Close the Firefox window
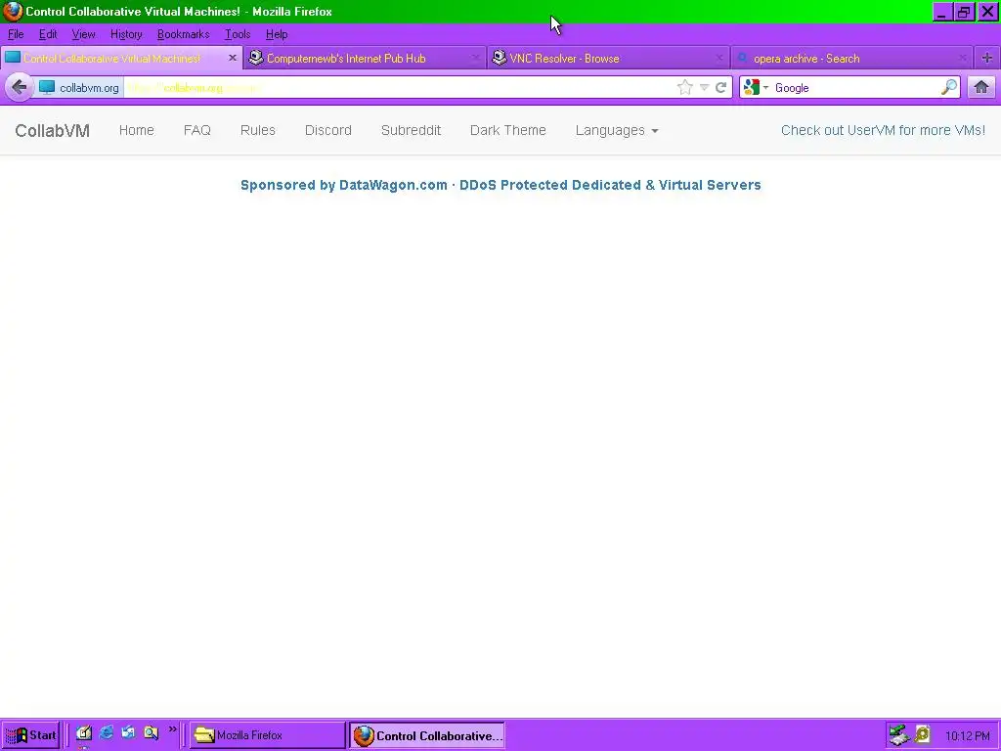Viewport: 1001px width, 751px height. (987, 12)
